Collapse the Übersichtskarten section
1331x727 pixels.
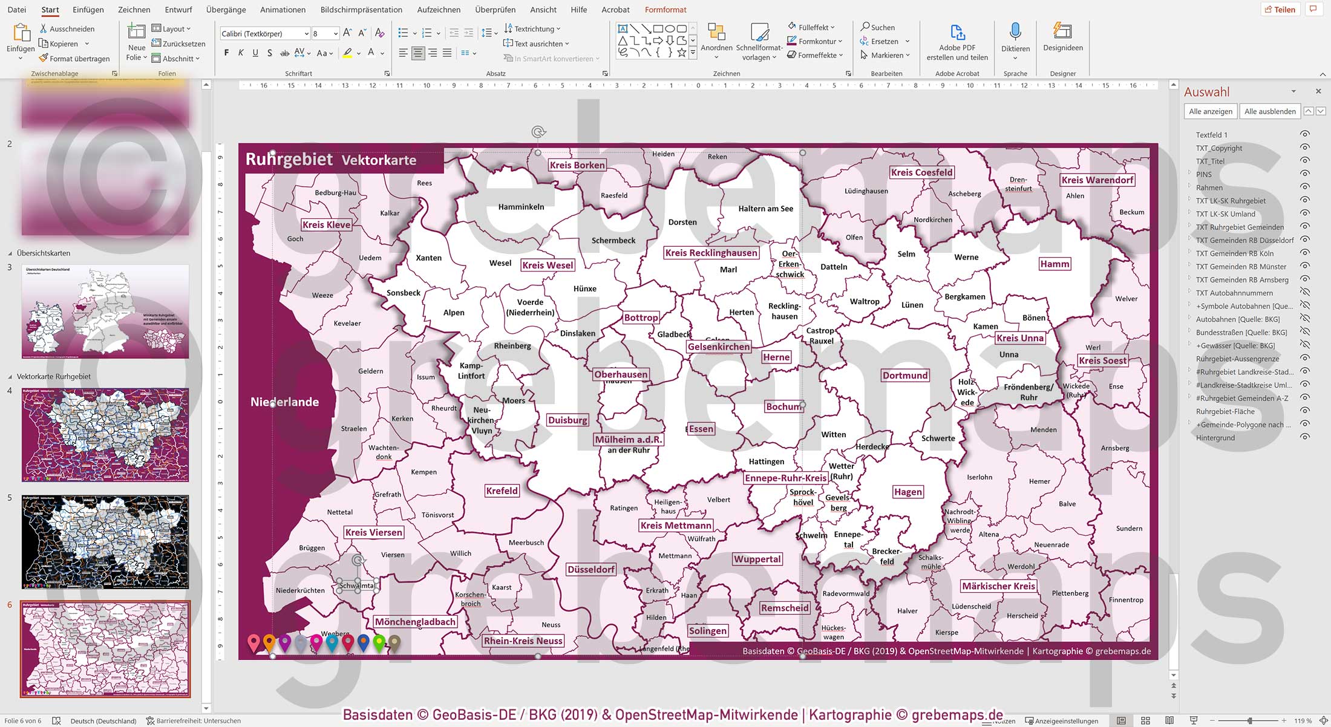pyautogui.click(x=10, y=253)
